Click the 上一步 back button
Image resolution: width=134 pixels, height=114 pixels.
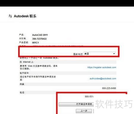tap(84, 111)
